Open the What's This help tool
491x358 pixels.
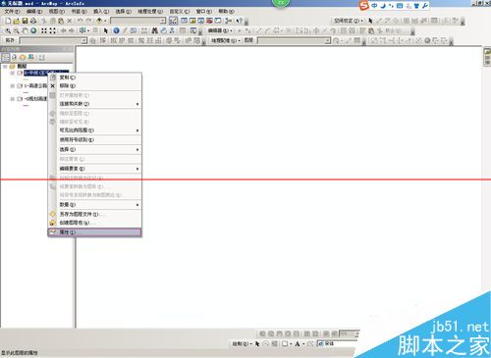click(240, 21)
